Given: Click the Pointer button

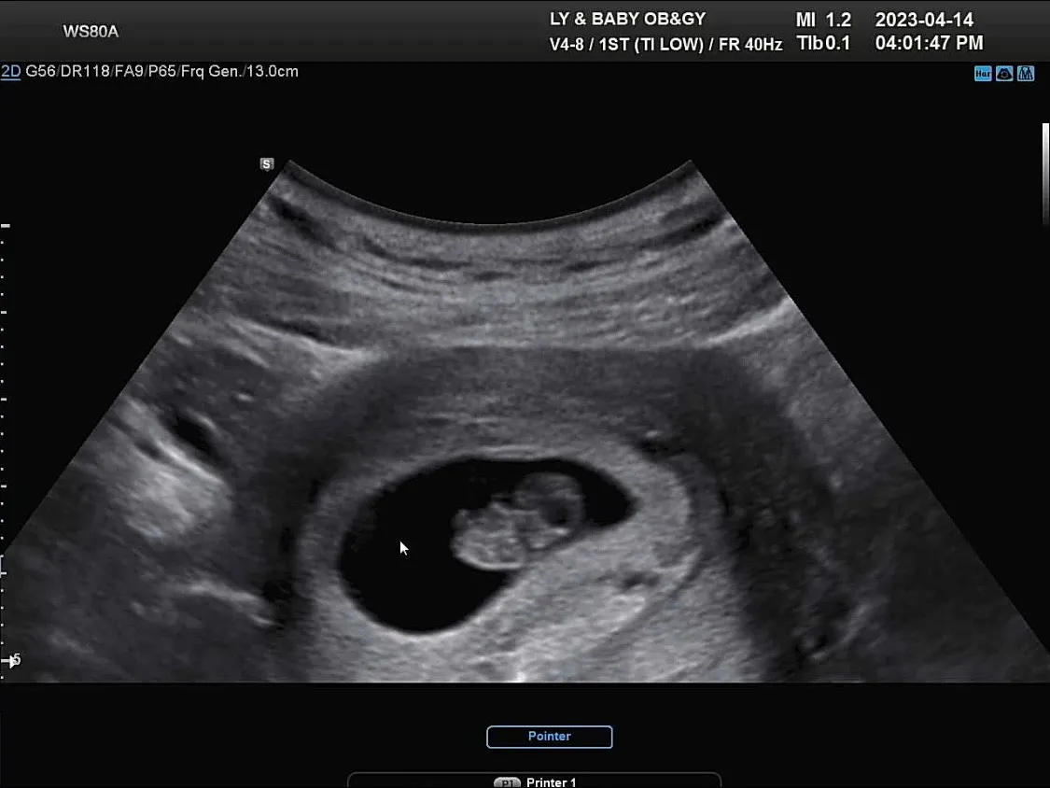Looking at the screenshot, I should tap(549, 737).
